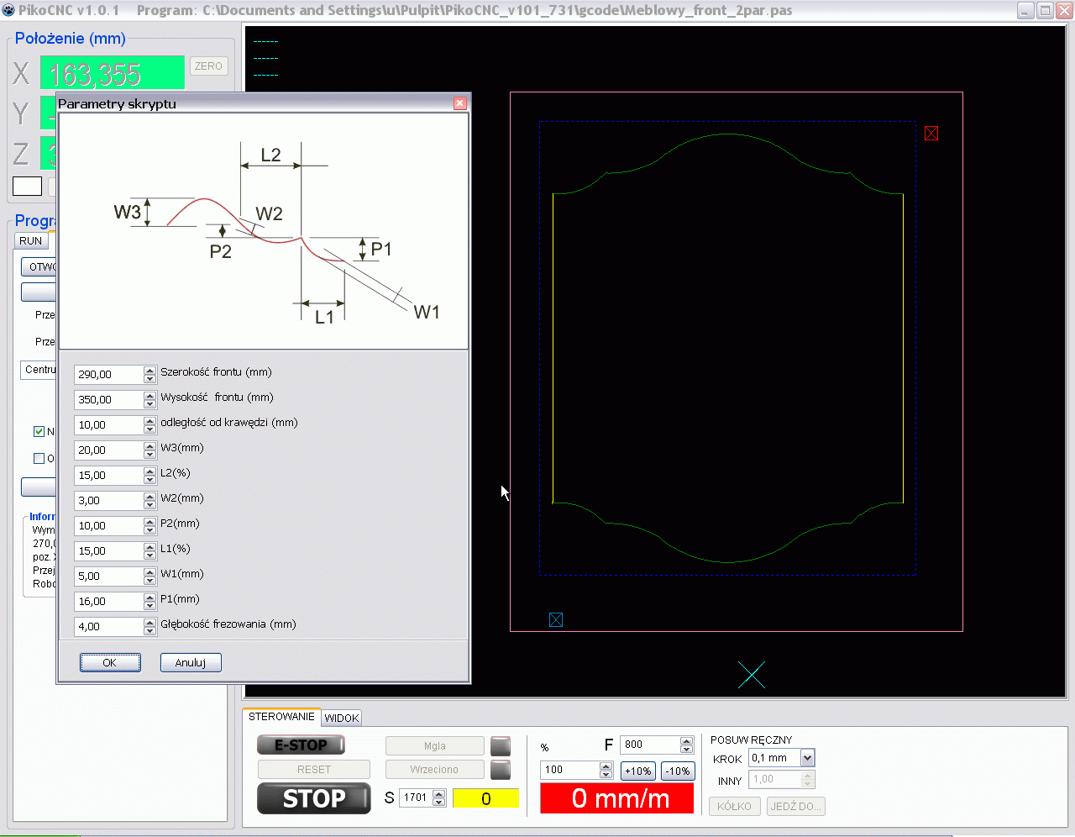Click the KÓŁKO button

[x=735, y=807]
